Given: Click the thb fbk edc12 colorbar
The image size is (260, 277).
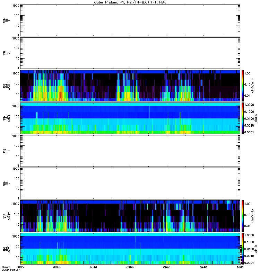Looking at the screenshot, I should pos(243,86).
